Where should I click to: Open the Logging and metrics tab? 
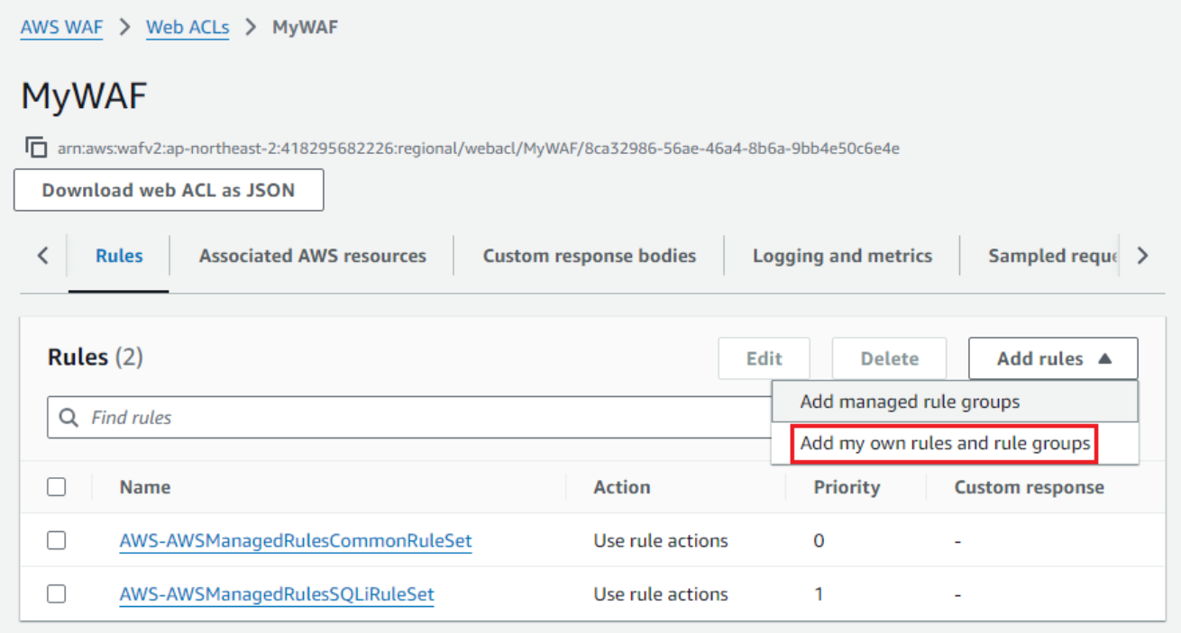pyautogui.click(x=842, y=256)
